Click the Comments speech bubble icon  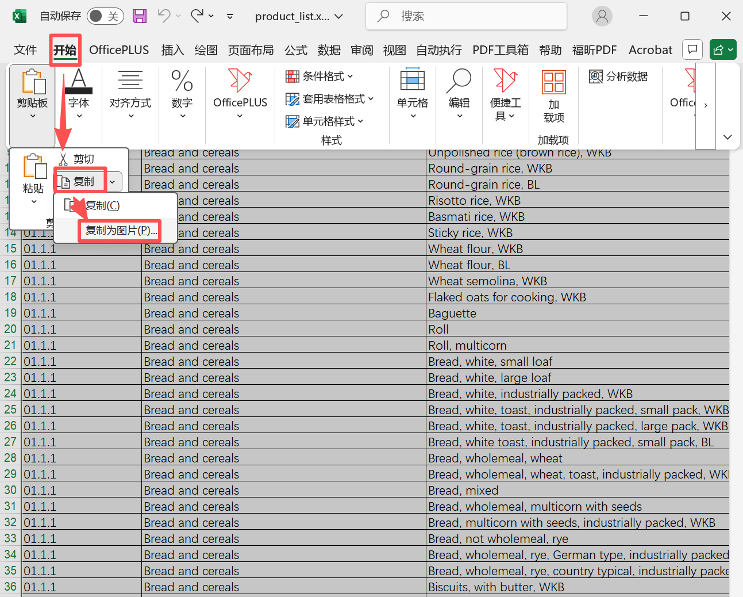point(692,50)
